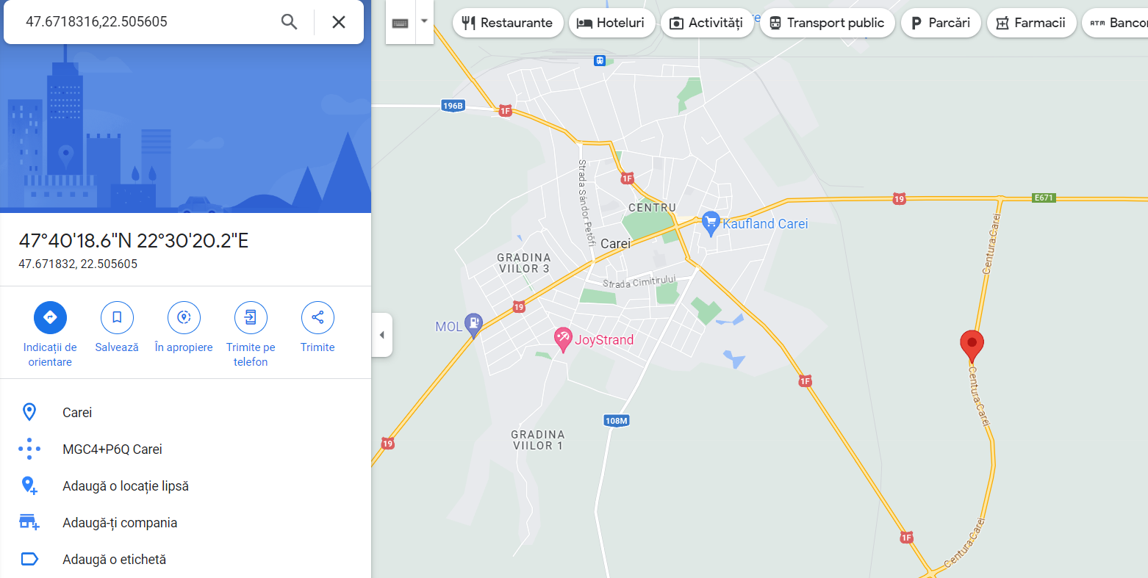The image size is (1148, 578).
Task: Click the red location pin on the map
Action: pyautogui.click(x=972, y=345)
